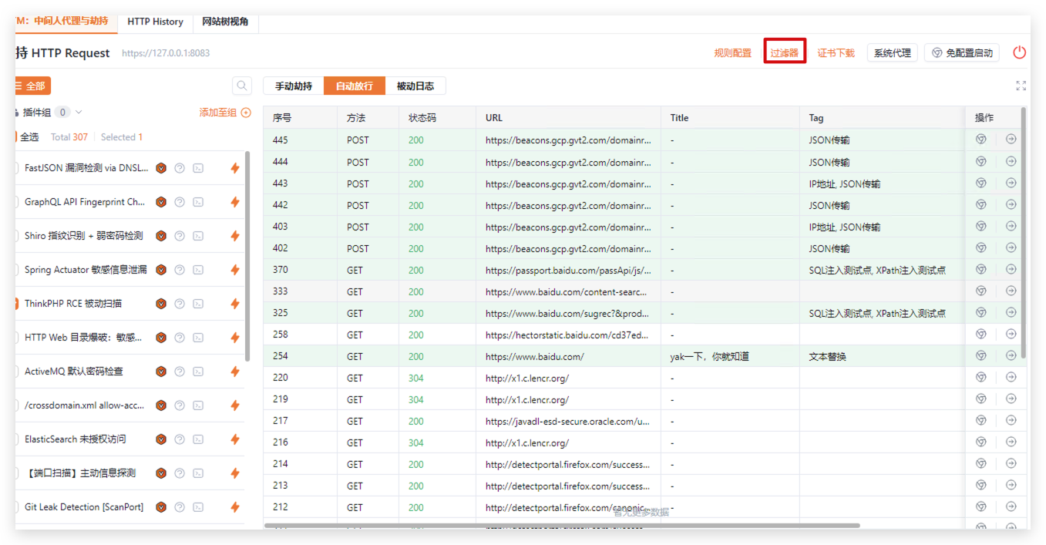Check the Shiro 指纹识别 plugin checkbox
The height and width of the screenshot is (545, 1046).
click(17, 236)
